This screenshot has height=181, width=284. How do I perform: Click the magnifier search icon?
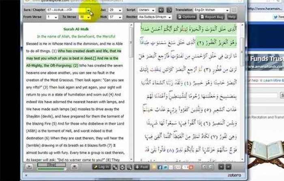pos(129,167)
